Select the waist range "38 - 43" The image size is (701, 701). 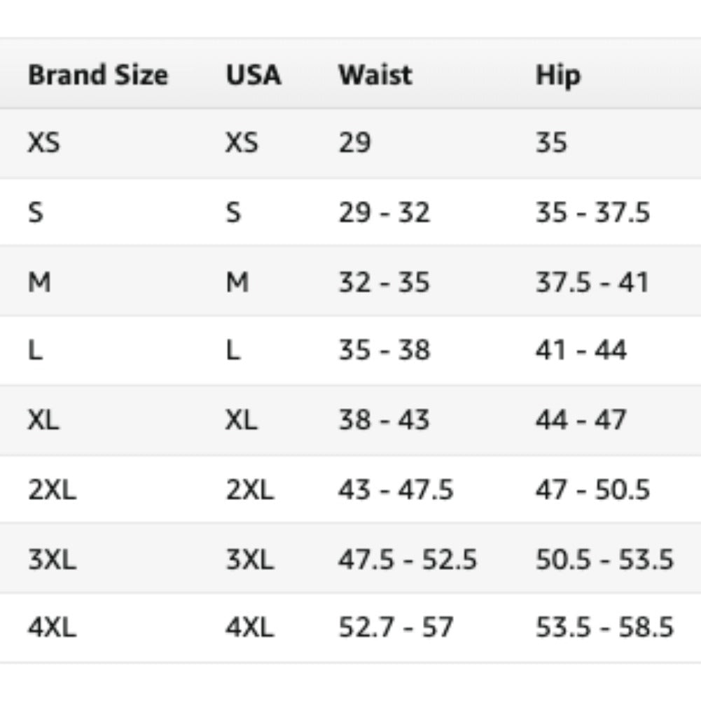coord(384,419)
